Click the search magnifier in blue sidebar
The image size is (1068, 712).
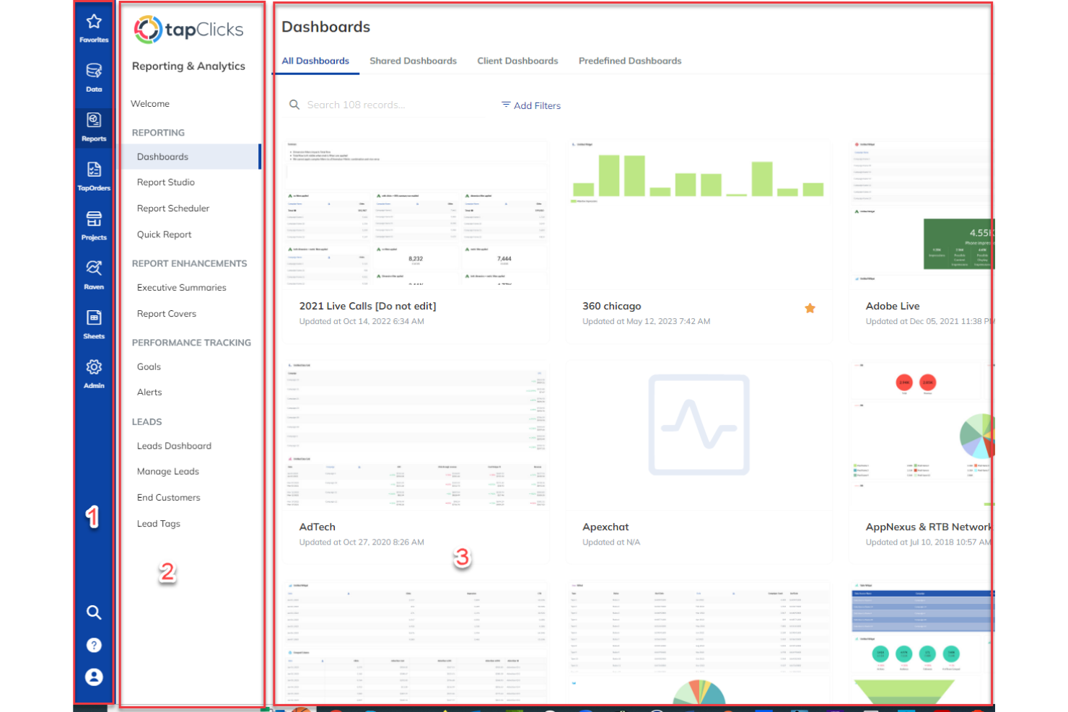coord(94,612)
